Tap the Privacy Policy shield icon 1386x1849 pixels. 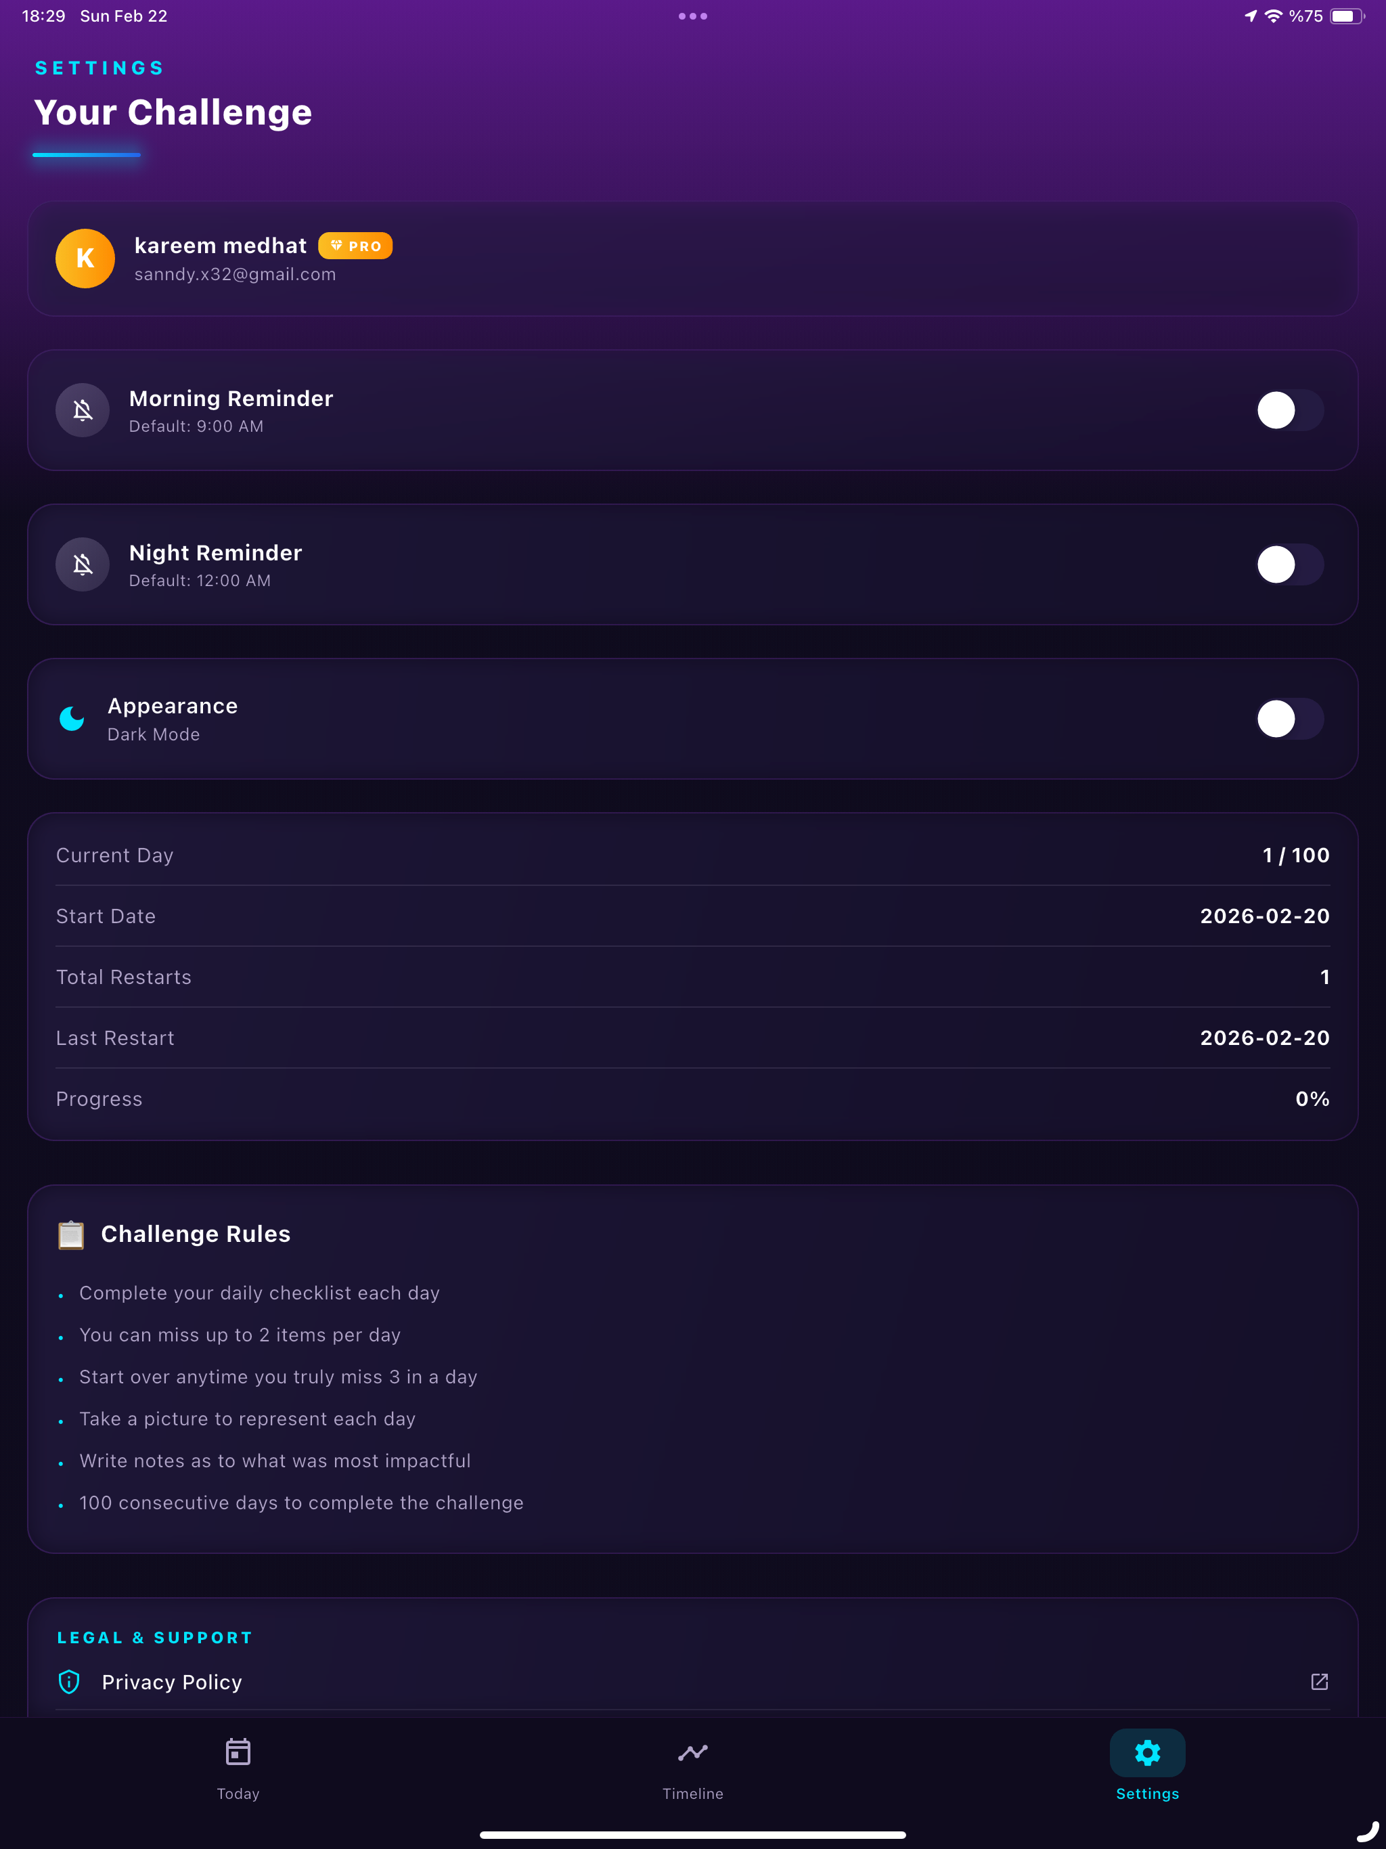[x=70, y=1682]
